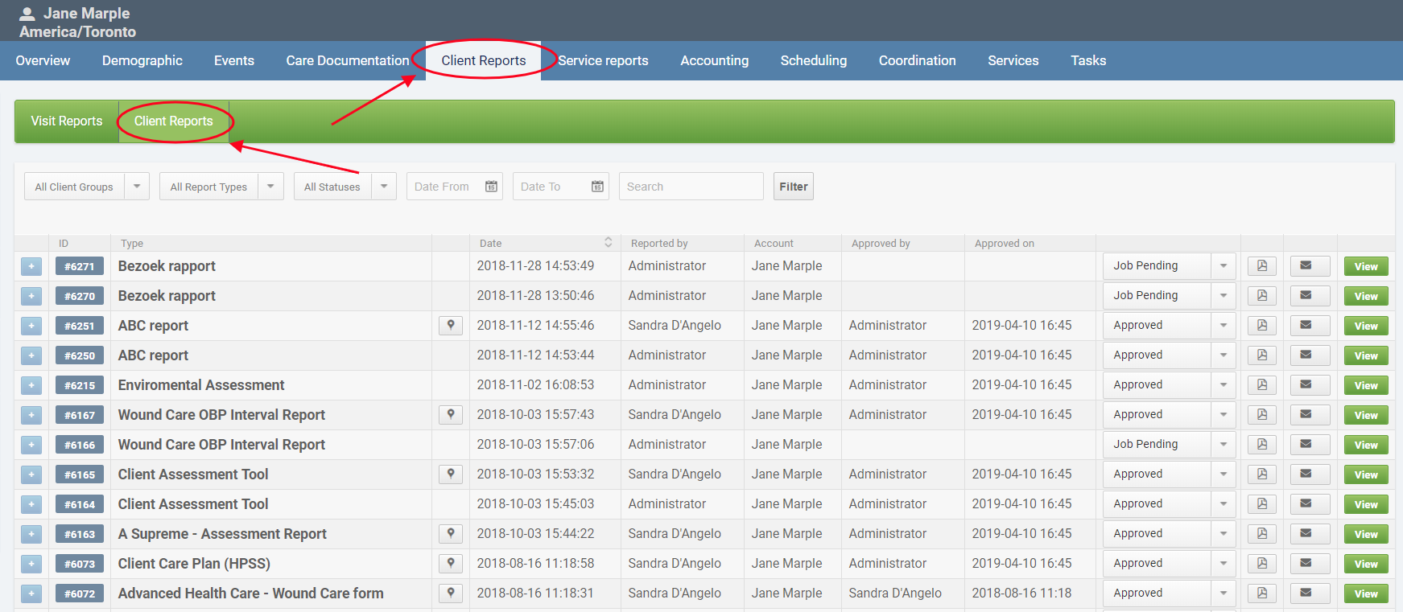Click the PDF icon for report #6271
The width and height of the screenshot is (1403, 612).
1261,266
